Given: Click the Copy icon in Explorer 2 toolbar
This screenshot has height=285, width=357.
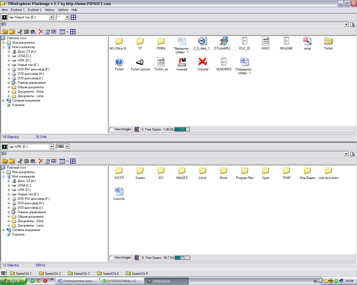Looking at the screenshot, I should pos(26,161).
